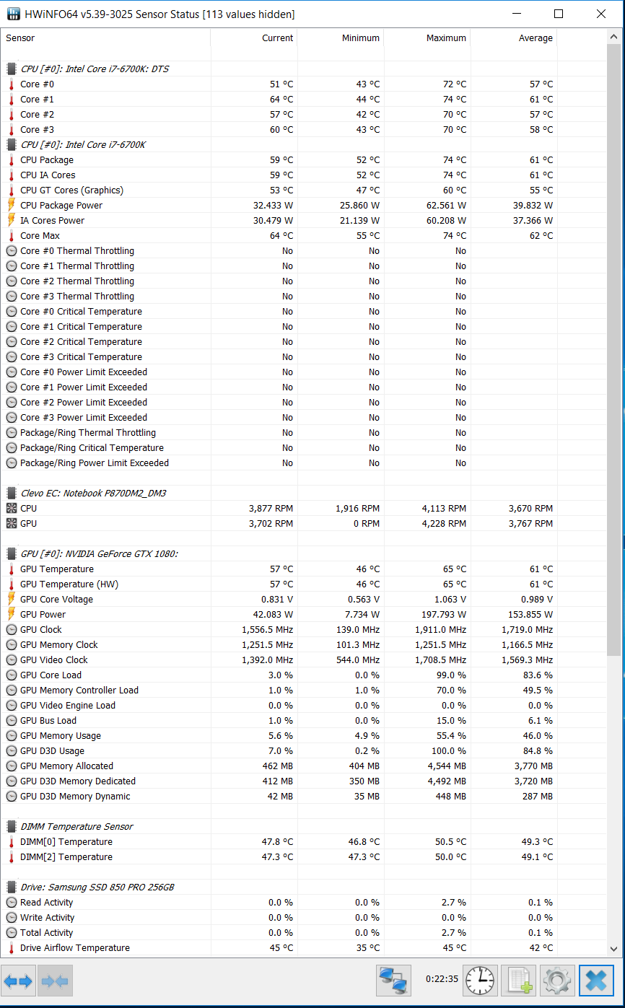Viewport: 625px width, 1008px height.
Task: Select the GPU Memory Usage row
Action: 304,736
